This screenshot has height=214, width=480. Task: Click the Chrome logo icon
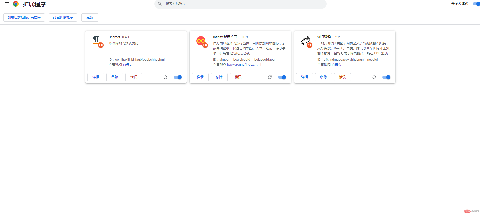(16, 4)
